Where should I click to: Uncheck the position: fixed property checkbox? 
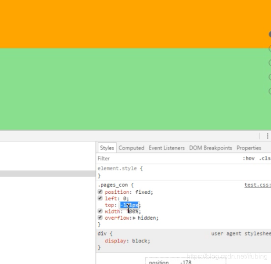pyautogui.click(x=100, y=192)
